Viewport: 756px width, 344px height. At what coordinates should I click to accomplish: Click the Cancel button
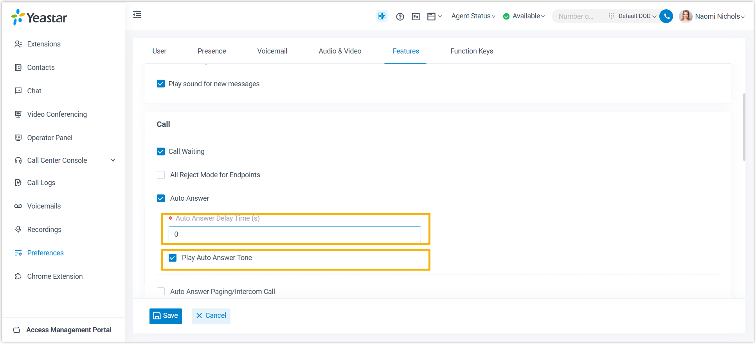pyautogui.click(x=211, y=316)
